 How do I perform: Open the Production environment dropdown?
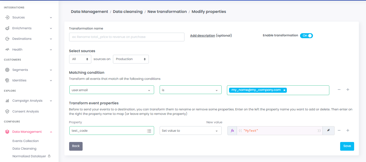pyautogui.click(x=131, y=59)
